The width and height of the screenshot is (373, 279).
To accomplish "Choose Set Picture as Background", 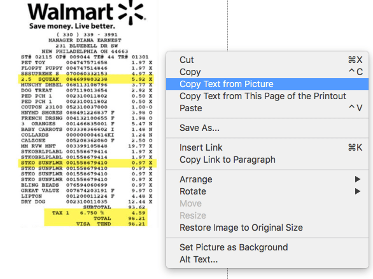I will click(x=267, y=247).
